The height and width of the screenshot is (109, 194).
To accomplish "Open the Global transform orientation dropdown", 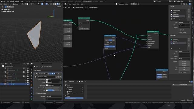I will coord(17,4).
